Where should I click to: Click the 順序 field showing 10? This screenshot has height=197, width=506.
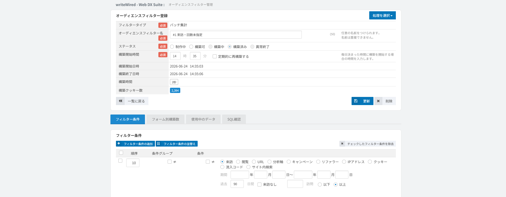(x=133, y=163)
